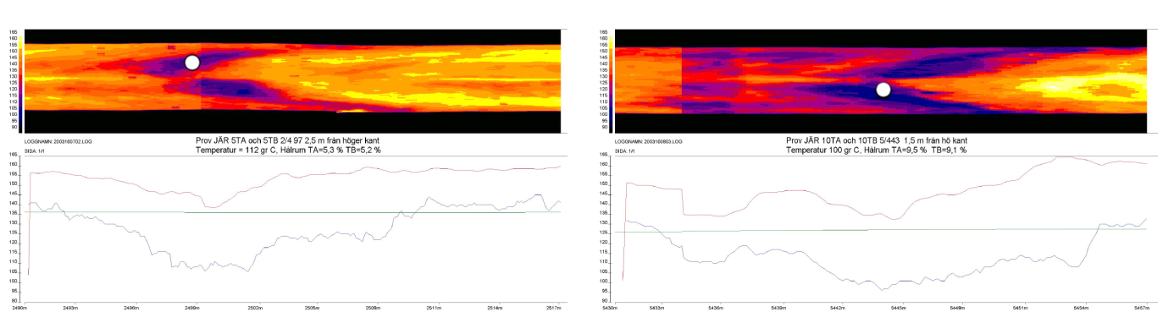Click the white circle marker in right thermal image
This screenshot has width=1174, height=312.
[x=883, y=90]
